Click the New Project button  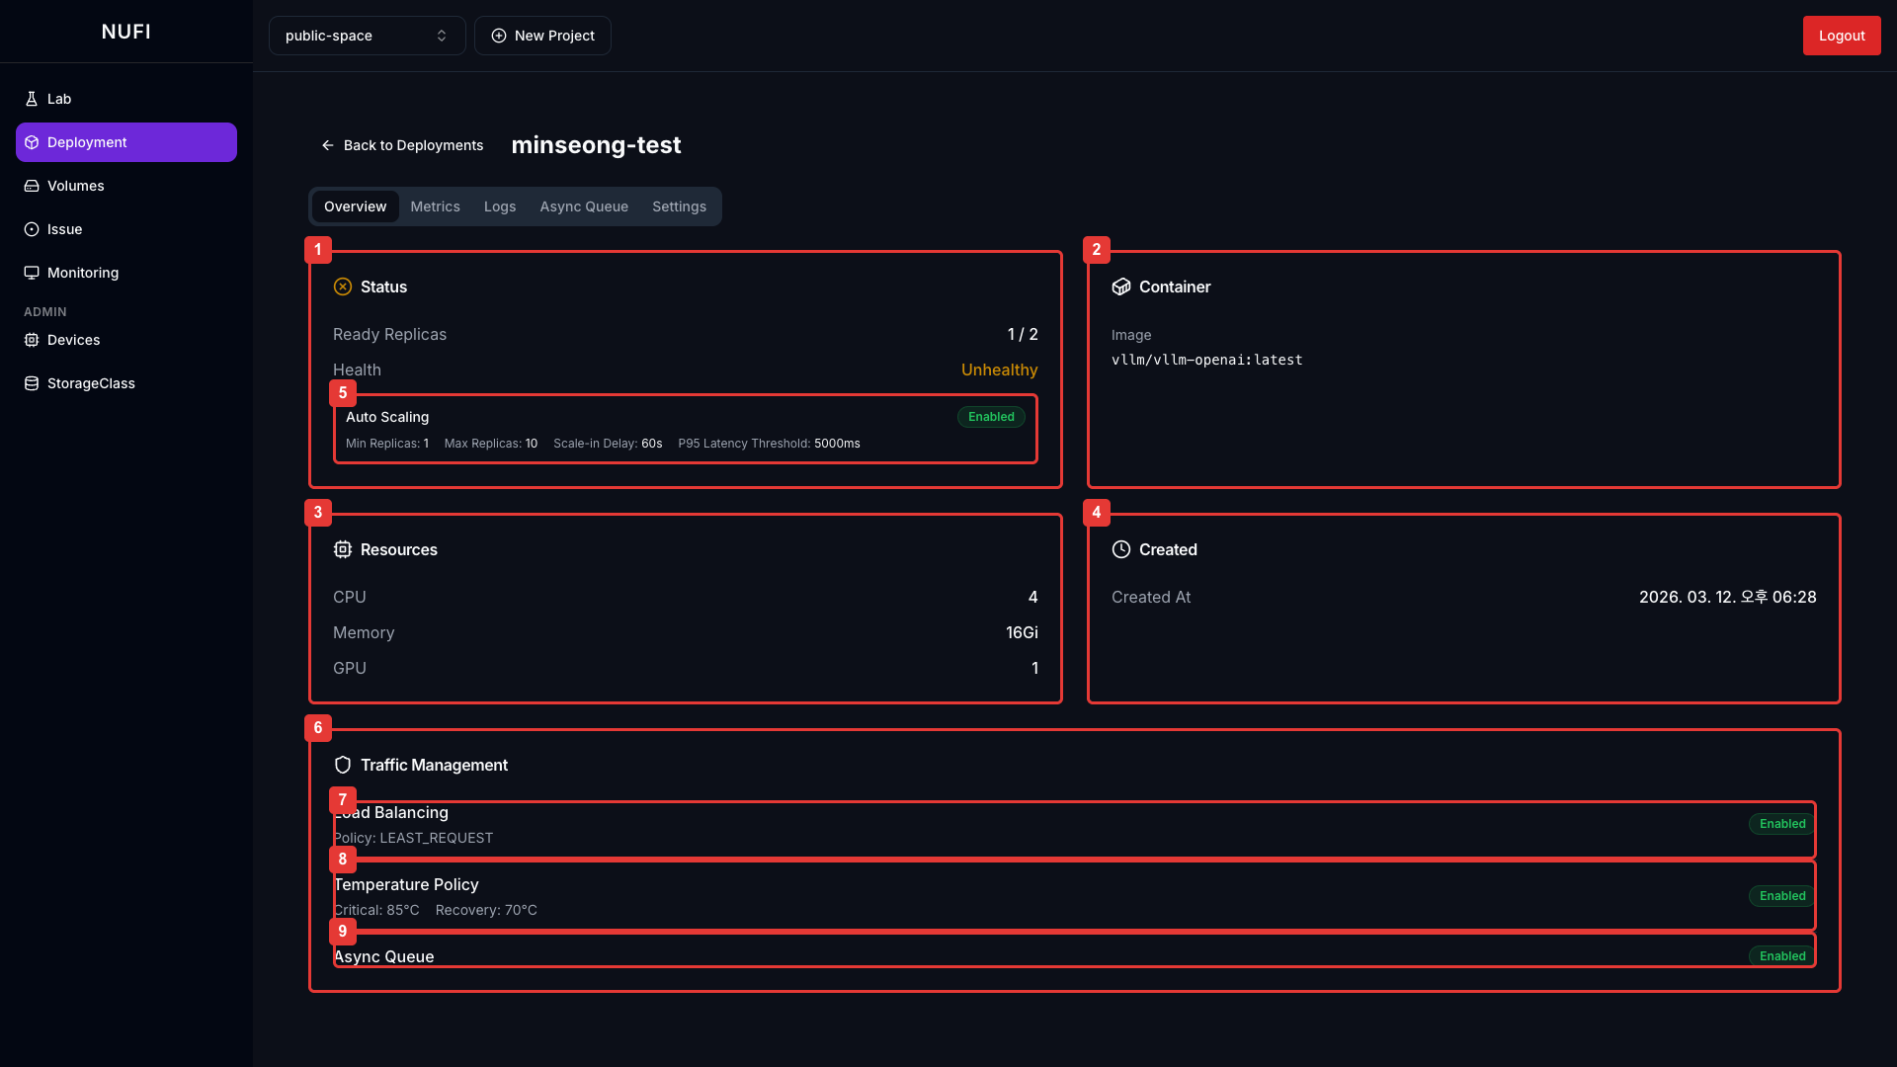click(x=542, y=36)
